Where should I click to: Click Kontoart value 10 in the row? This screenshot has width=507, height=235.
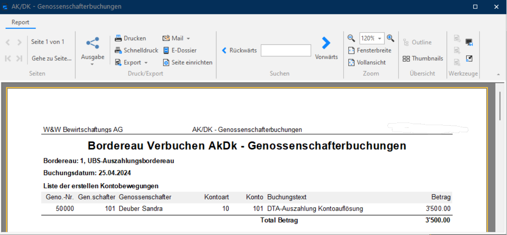pyautogui.click(x=225, y=209)
